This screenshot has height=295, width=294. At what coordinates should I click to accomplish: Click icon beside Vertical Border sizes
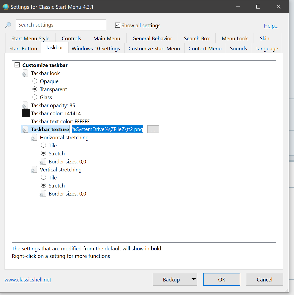(x=43, y=194)
